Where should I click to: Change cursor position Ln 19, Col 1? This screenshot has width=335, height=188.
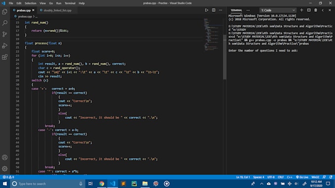tap(243, 177)
